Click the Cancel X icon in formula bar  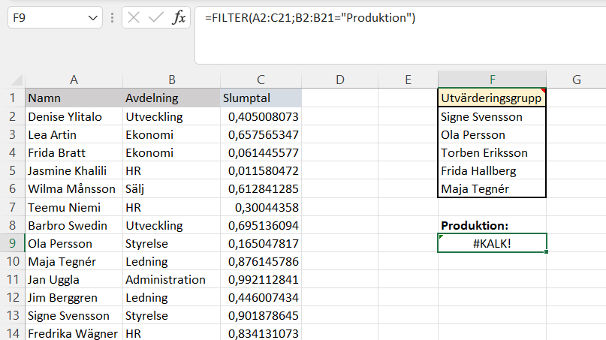pos(134,18)
